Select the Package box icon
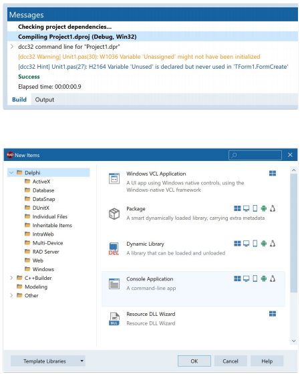This screenshot has height=374, width=302. [114, 214]
